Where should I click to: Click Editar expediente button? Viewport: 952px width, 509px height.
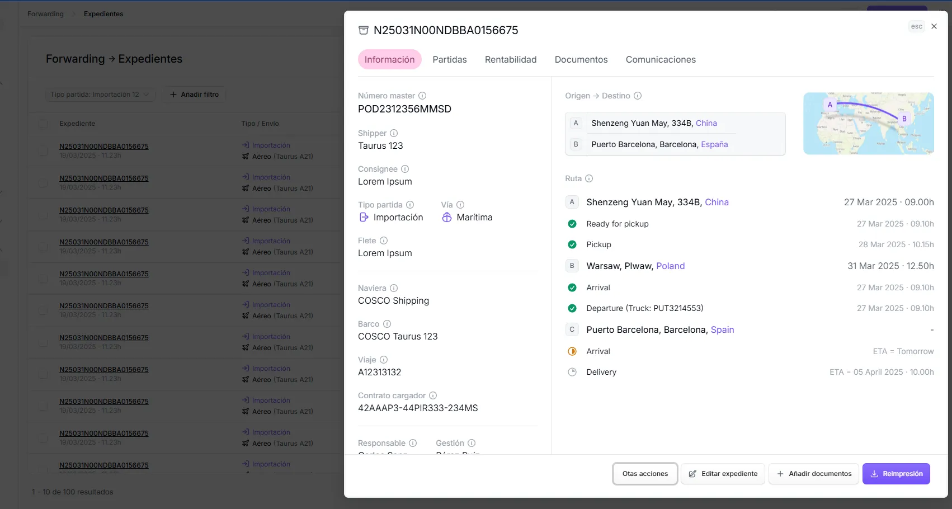tap(723, 474)
